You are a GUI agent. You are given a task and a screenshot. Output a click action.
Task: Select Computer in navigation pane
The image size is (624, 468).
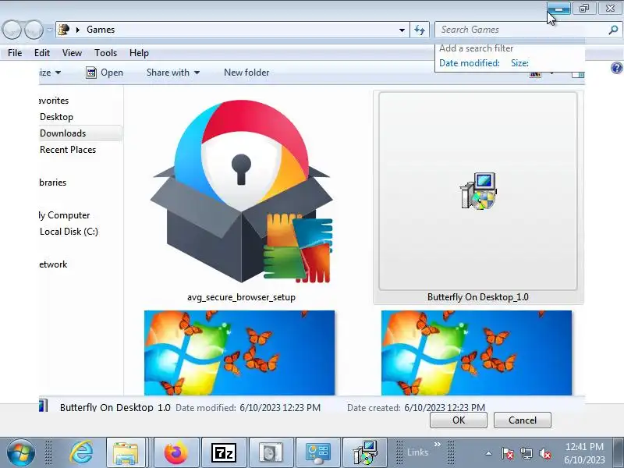65,215
